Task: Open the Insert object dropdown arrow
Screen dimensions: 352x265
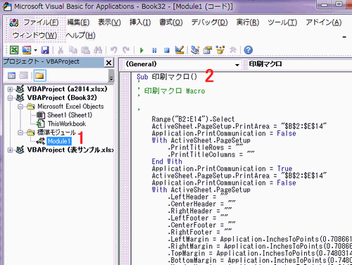Action: pyautogui.click(x=35, y=50)
